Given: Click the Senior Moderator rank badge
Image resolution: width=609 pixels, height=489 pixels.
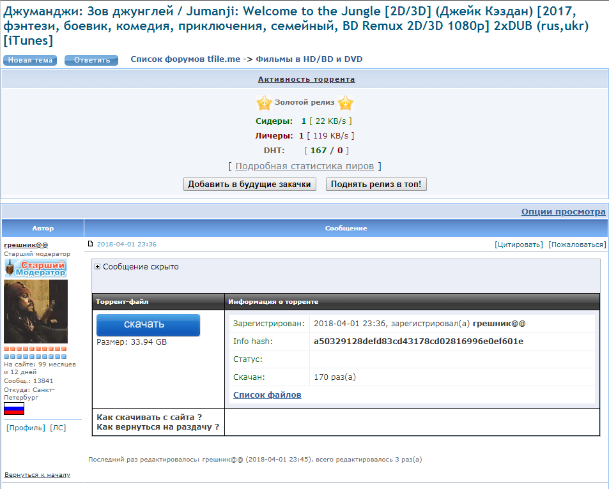Looking at the screenshot, I should click(36, 268).
